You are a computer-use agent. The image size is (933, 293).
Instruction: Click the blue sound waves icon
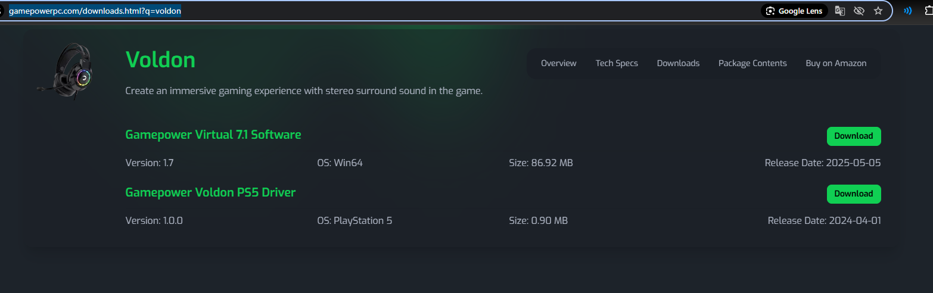click(908, 11)
